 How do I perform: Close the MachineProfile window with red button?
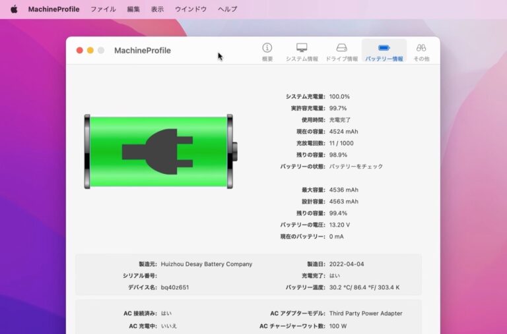[80, 50]
